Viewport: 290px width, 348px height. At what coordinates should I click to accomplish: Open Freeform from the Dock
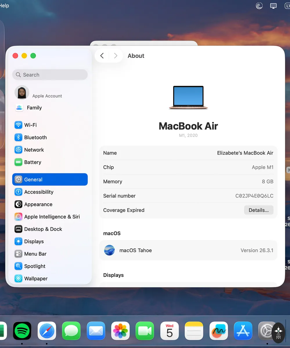click(x=219, y=331)
